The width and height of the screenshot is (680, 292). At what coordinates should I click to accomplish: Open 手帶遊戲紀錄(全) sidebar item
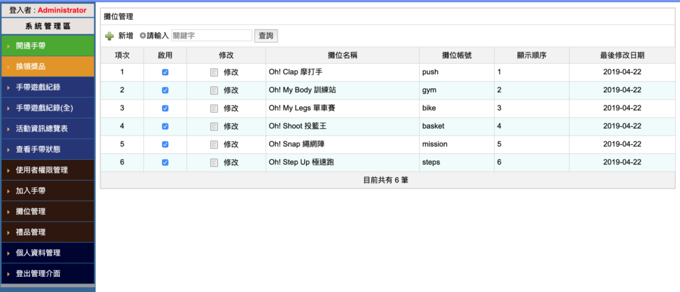click(48, 108)
